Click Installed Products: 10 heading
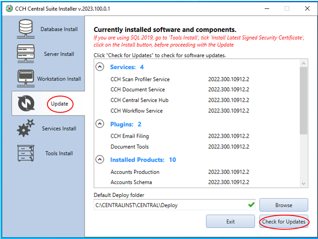The width and height of the screenshot is (318, 239). (143, 160)
